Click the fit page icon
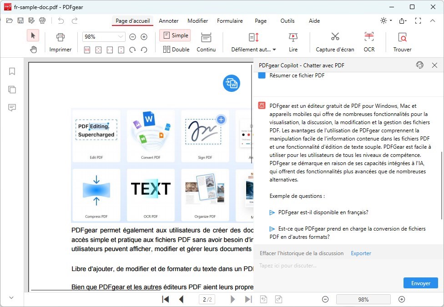The width and height of the screenshot is (444, 307). tap(98, 50)
